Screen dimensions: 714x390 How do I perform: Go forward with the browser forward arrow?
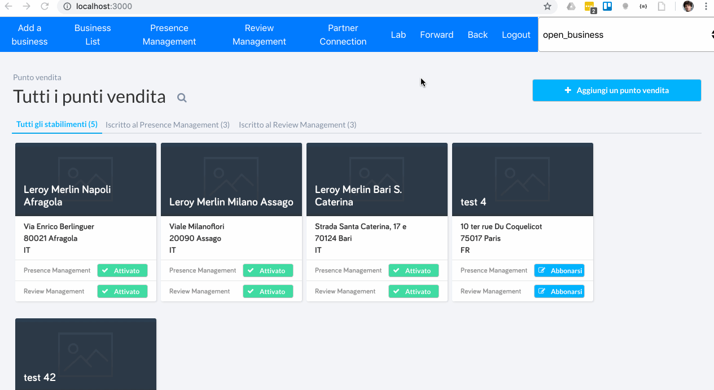27,7
